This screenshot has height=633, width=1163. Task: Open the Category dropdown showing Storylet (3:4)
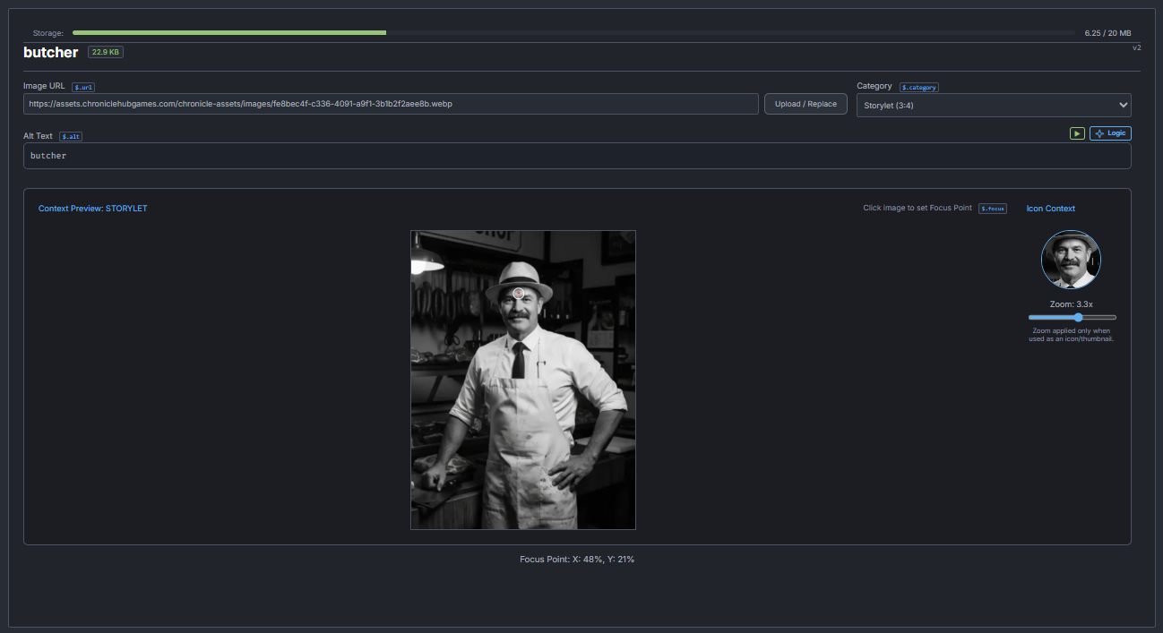click(x=994, y=106)
